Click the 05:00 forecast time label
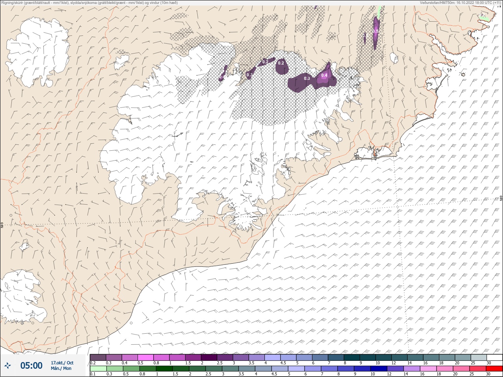This screenshot has height=377, width=503. click(31, 366)
